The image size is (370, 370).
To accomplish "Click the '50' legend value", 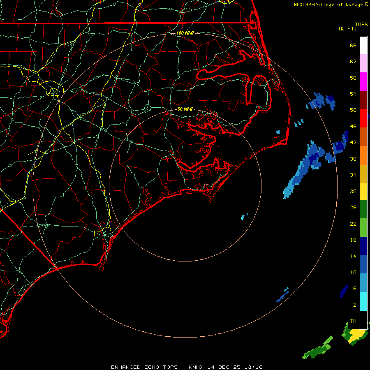I will [353, 110].
